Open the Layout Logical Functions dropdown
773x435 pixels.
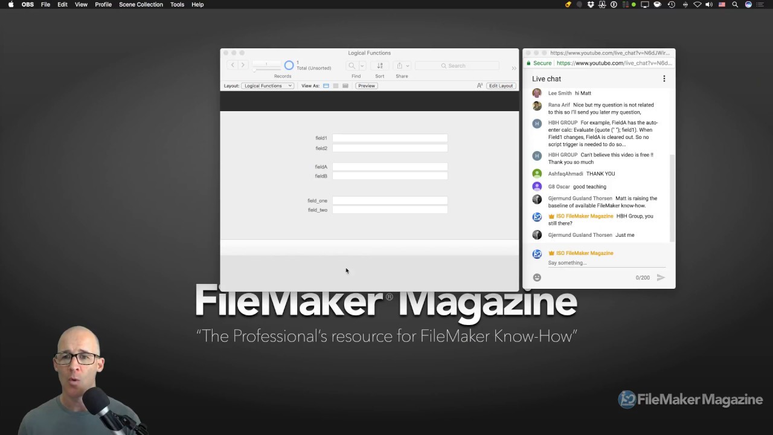pyautogui.click(x=268, y=86)
